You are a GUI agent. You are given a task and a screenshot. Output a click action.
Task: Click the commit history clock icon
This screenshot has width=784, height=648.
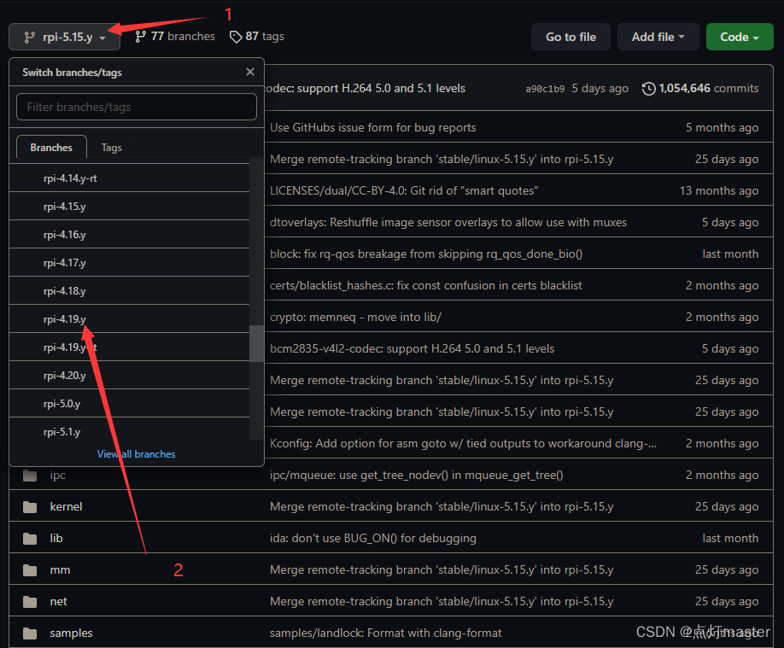(648, 89)
